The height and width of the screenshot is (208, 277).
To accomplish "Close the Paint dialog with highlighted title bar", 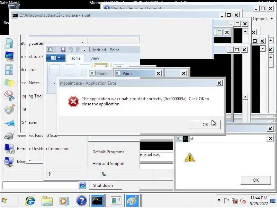I will coord(159,73).
